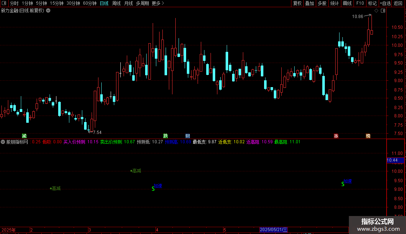
Task: Expand the 更多 periods menu
Action: pos(158,3)
